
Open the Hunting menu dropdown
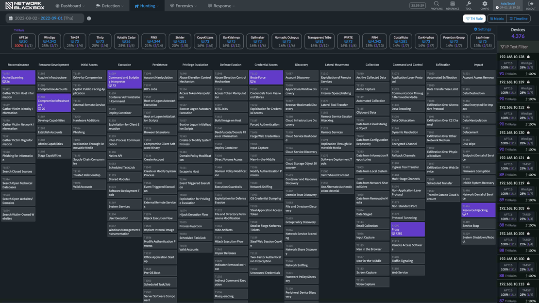pos(147,6)
